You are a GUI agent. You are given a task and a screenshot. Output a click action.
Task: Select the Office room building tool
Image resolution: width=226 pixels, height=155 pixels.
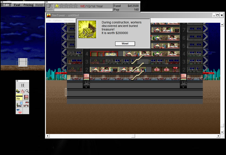tap(19, 104)
